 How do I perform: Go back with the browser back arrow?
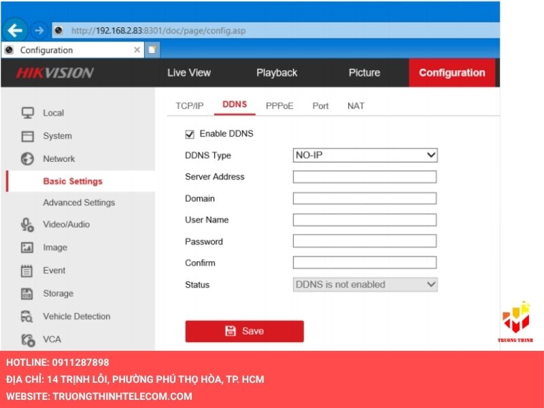click(15, 31)
